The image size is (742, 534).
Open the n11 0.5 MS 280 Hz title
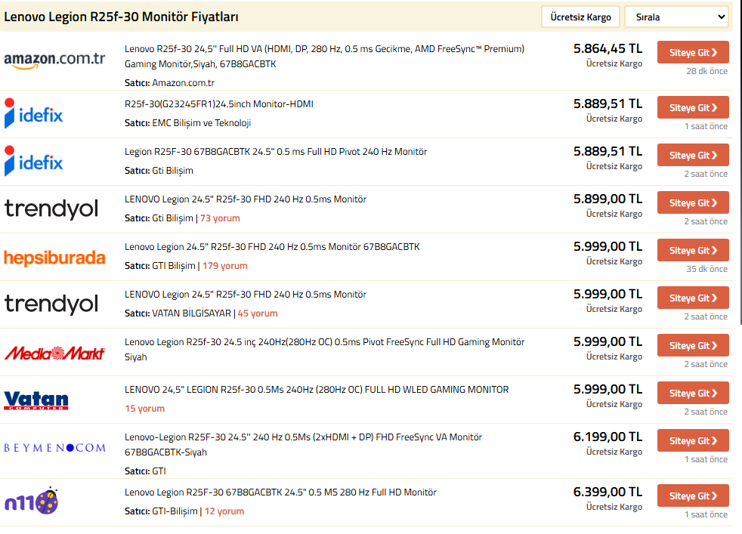tap(280, 492)
